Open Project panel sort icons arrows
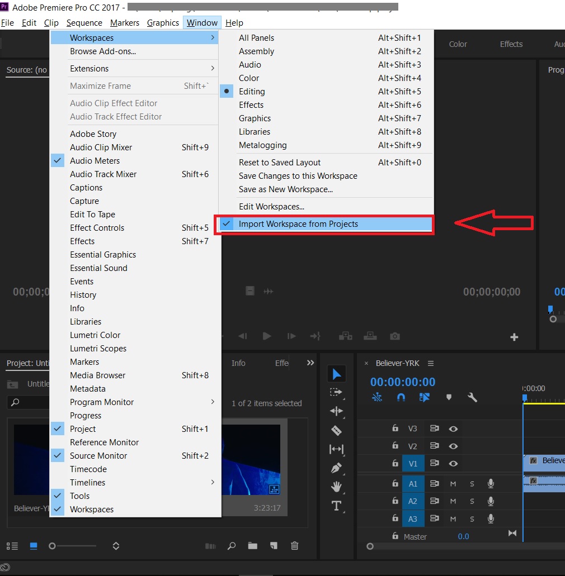The height and width of the screenshot is (576, 565). pos(116,546)
